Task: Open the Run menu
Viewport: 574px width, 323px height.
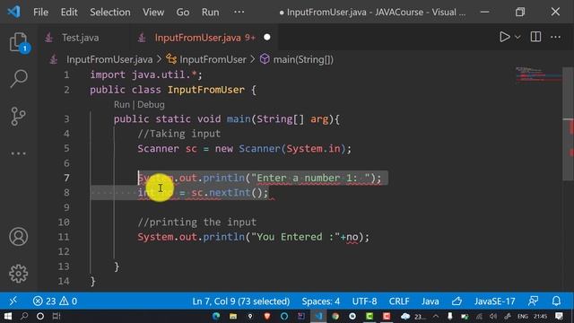Action: tap(210, 12)
